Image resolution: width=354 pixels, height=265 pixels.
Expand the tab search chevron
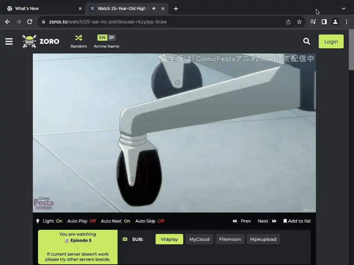point(344,9)
